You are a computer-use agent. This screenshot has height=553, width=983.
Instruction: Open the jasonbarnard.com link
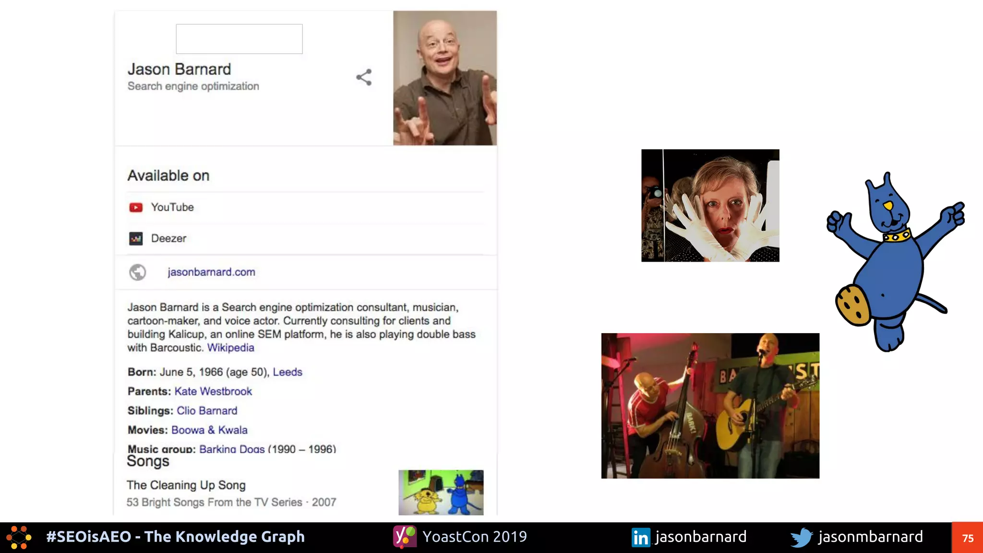pos(211,272)
